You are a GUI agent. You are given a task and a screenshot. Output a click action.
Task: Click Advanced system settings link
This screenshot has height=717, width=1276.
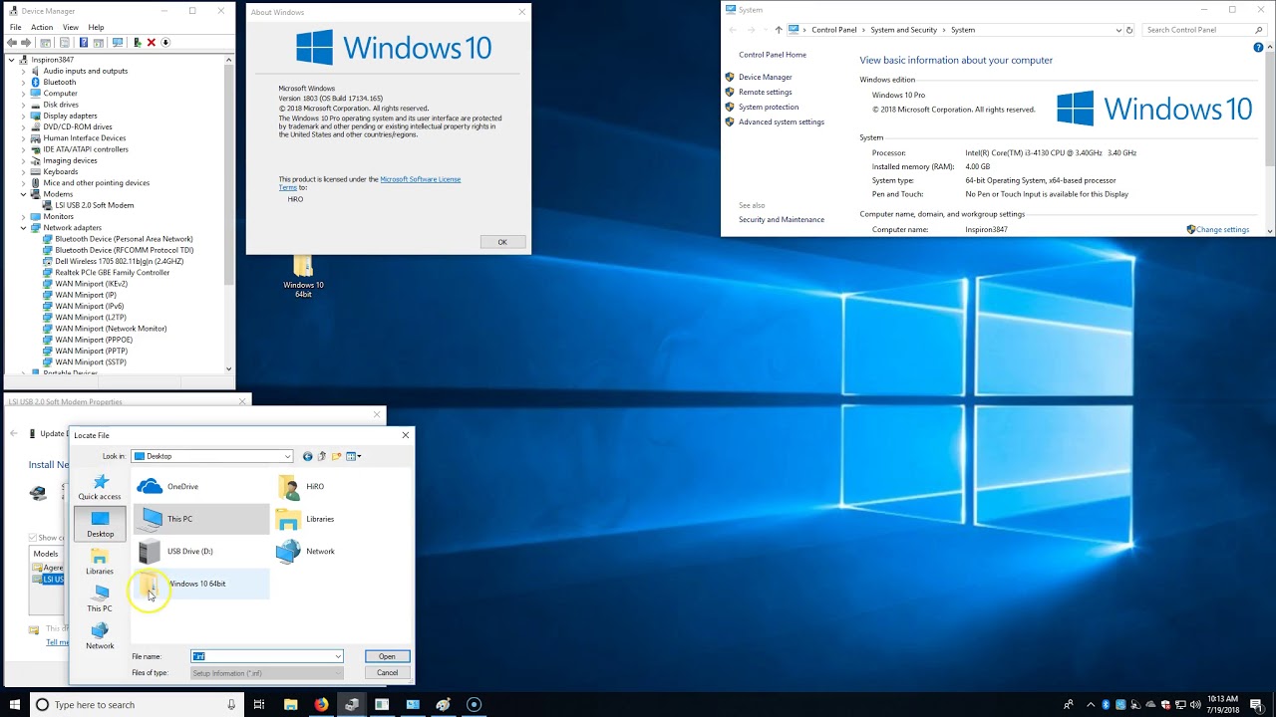point(782,121)
